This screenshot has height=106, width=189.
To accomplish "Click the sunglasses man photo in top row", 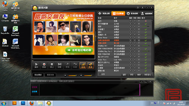I will pos(63,27).
